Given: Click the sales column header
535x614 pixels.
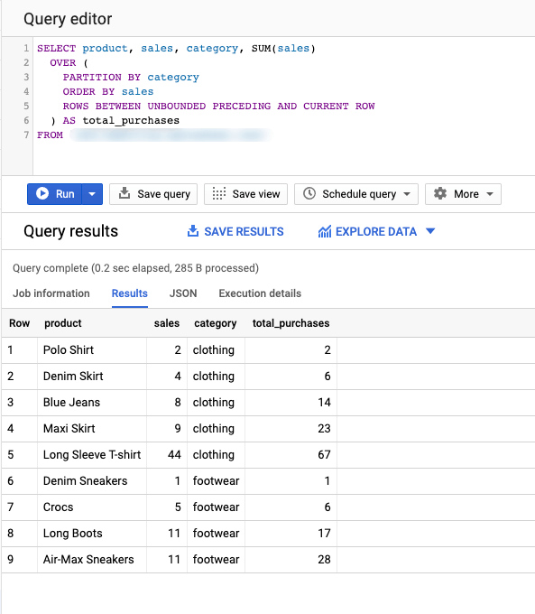Looking at the screenshot, I should coord(167,323).
